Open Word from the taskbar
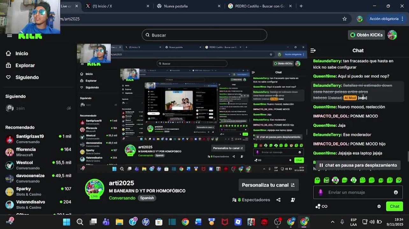Viewport: 409px width, 229px height. pos(198,222)
